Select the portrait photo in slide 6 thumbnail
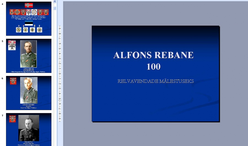The image size is (248, 146). (29, 90)
